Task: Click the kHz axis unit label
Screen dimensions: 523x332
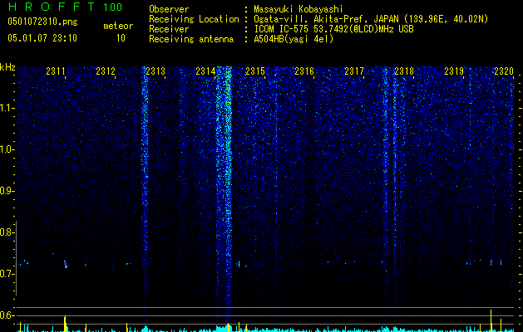Action: (x=7, y=67)
